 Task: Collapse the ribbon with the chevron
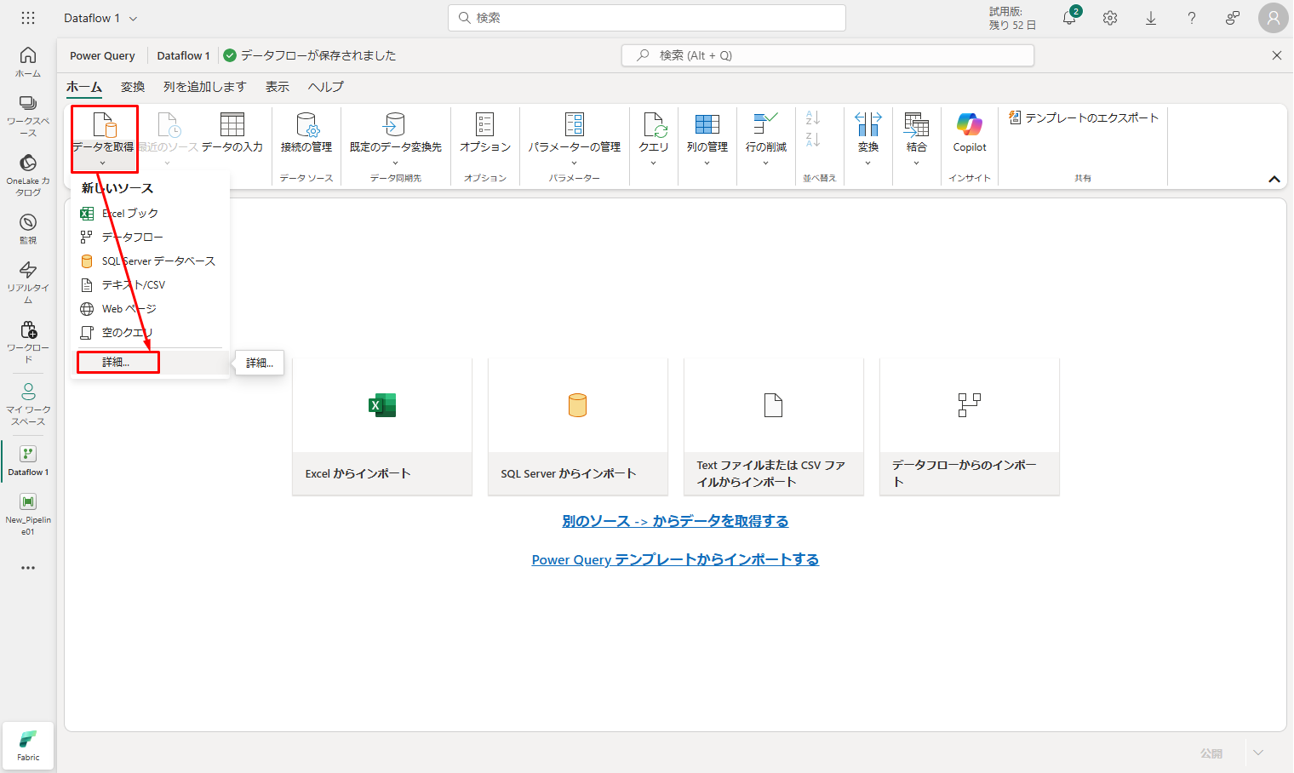[x=1274, y=179]
